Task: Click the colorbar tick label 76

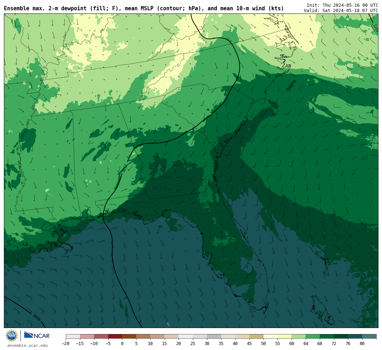Action: point(348,344)
